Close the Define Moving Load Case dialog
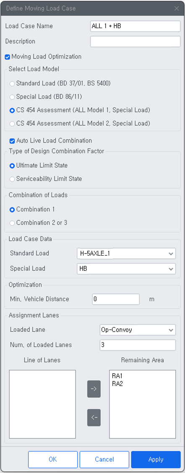This screenshot has width=185, height=473. [177, 8]
